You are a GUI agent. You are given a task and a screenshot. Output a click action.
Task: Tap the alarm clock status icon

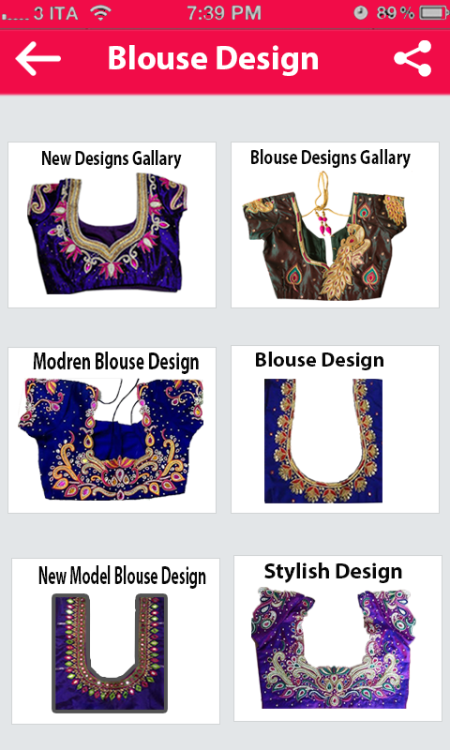click(x=361, y=13)
